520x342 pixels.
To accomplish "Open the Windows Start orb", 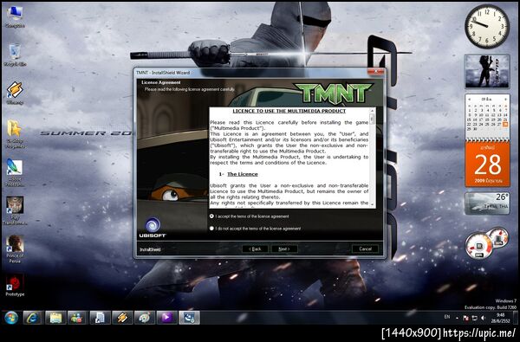I will click(x=11, y=318).
